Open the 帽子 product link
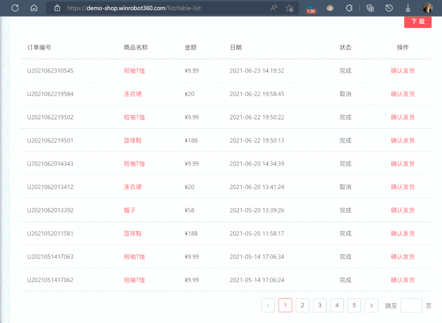The image size is (442, 323). point(129,210)
